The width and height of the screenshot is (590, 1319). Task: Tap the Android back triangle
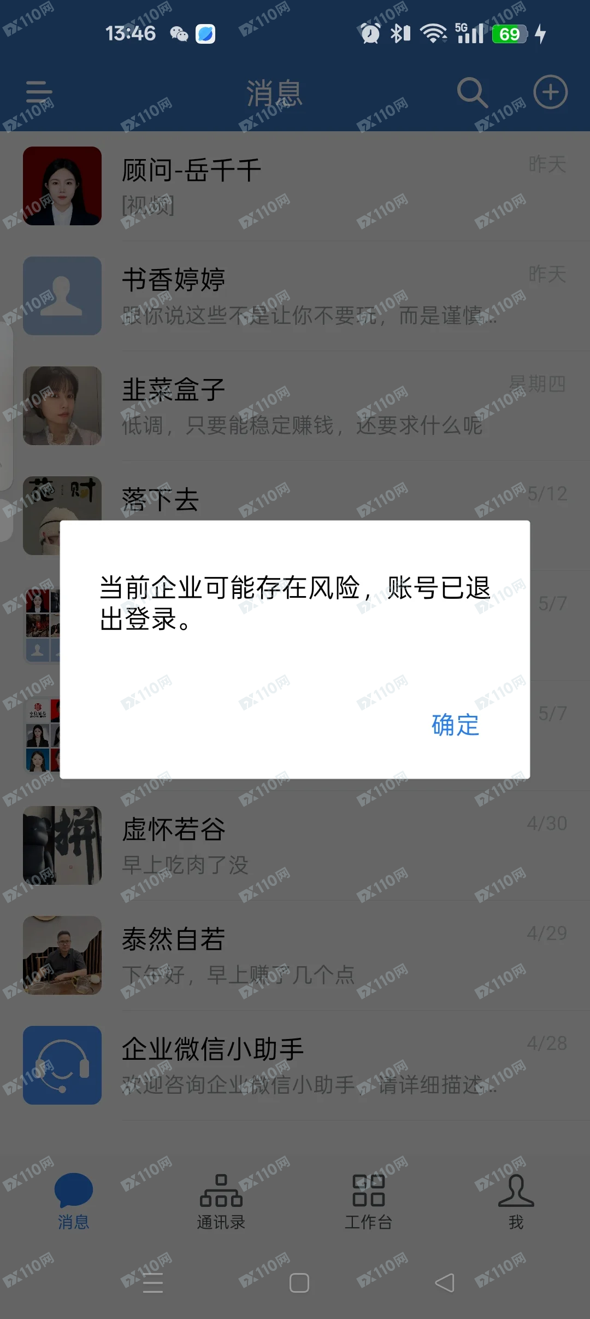(x=445, y=1283)
